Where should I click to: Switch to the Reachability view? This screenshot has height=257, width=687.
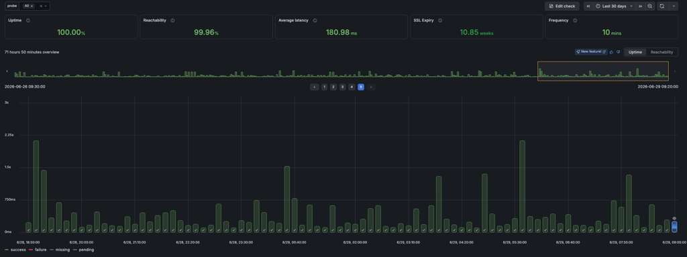pyautogui.click(x=662, y=52)
